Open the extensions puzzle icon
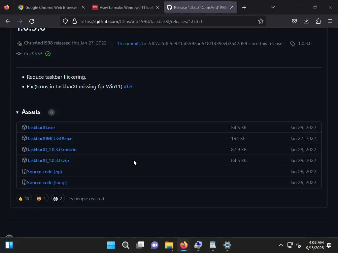The height and width of the screenshot is (253, 338). coord(318,21)
